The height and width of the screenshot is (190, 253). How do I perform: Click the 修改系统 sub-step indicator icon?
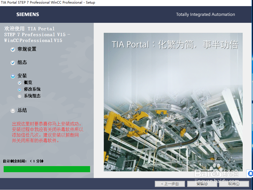coord(20,90)
